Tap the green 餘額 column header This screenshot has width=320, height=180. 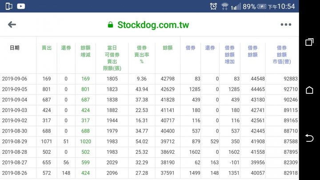tap(168, 48)
